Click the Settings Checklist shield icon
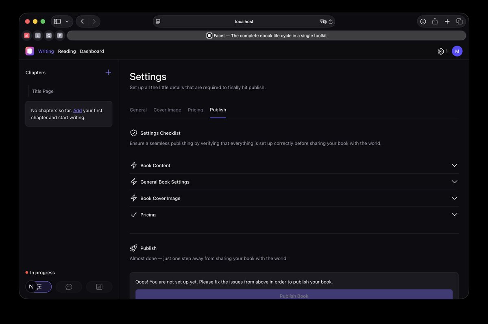 pos(133,133)
